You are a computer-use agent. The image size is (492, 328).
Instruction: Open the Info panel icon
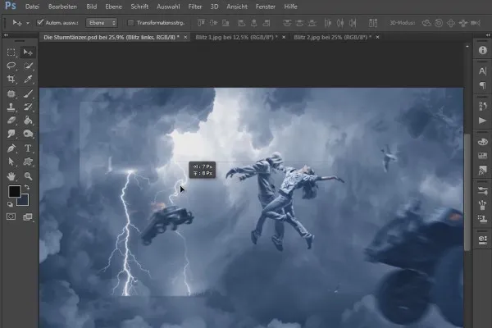coord(481,50)
